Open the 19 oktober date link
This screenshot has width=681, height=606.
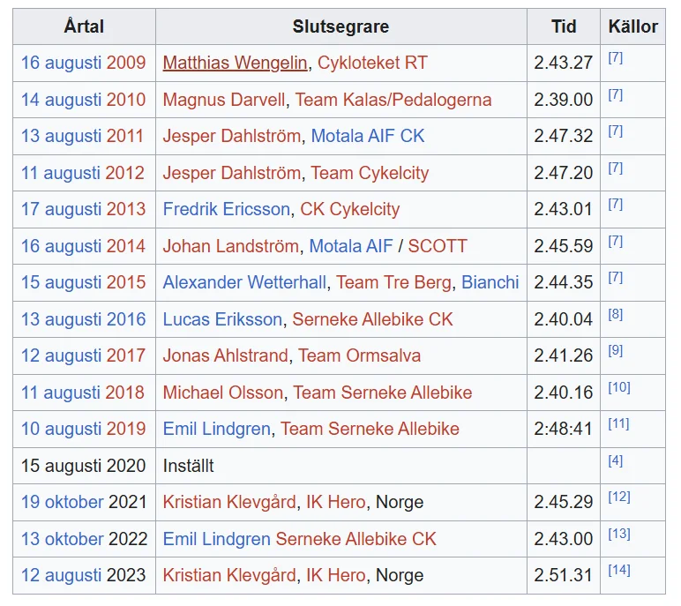63,502
